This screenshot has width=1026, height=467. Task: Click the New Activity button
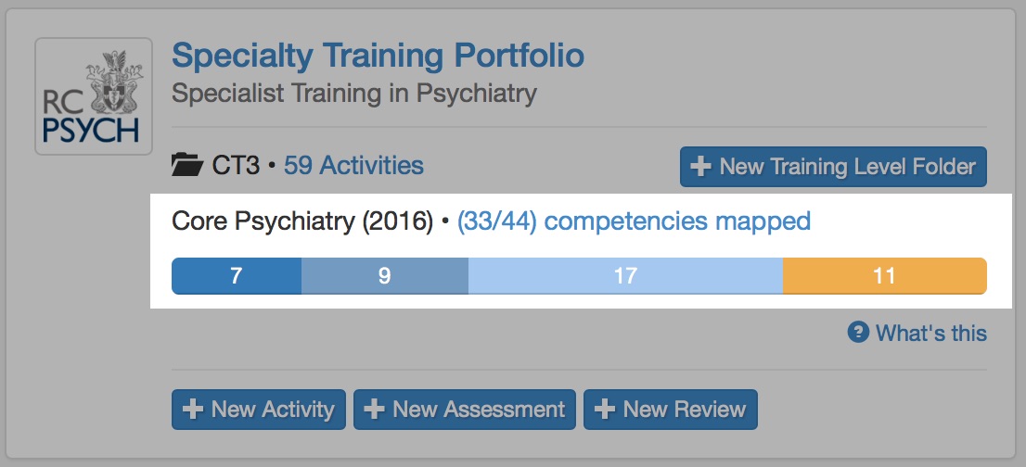point(259,410)
